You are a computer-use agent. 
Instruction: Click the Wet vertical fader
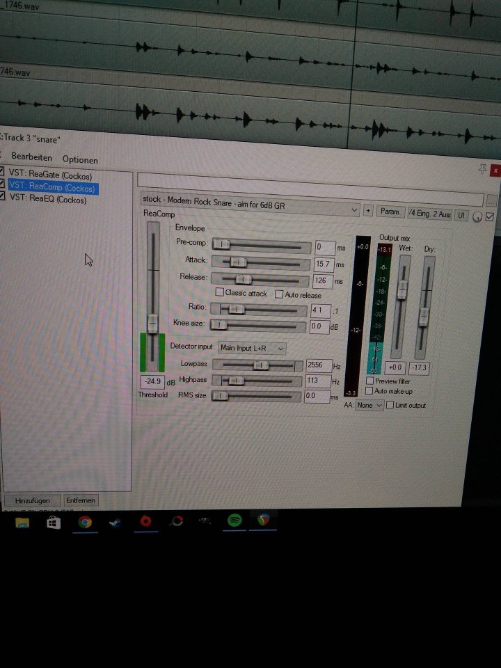tap(401, 307)
